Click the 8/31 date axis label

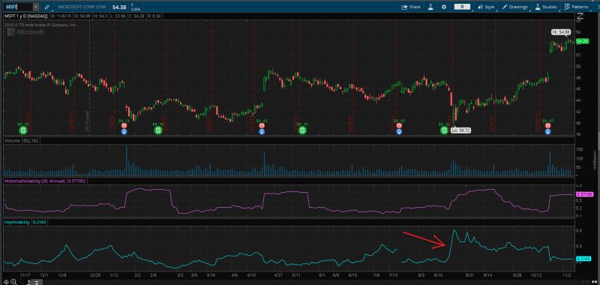click(x=470, y=274)
